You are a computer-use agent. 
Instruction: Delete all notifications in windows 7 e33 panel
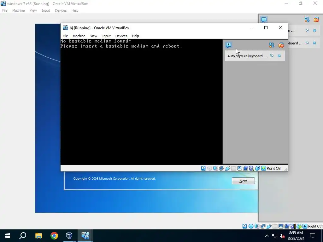click(316, 19)
